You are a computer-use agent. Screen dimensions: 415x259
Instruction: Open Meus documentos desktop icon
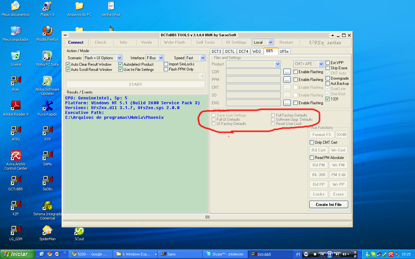point(16,9)
